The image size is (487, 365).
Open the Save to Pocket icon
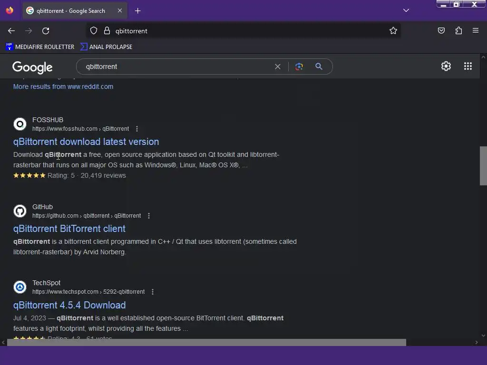click(x=441, y=30)
